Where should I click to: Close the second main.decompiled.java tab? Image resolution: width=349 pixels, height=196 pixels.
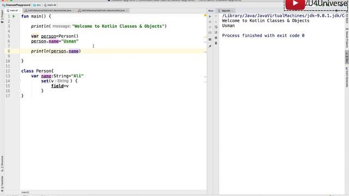pos(127,10)
